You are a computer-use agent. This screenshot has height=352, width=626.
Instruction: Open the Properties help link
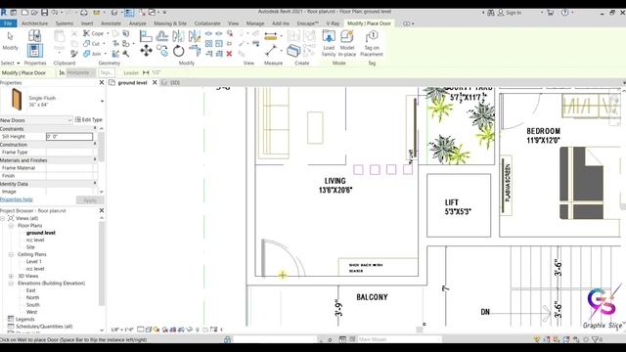(17, 199)
